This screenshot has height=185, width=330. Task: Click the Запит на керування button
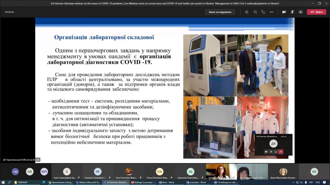tap(220, 12)
